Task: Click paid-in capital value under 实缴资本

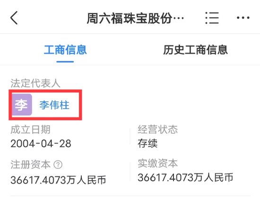Action: [x=185, y=177]
